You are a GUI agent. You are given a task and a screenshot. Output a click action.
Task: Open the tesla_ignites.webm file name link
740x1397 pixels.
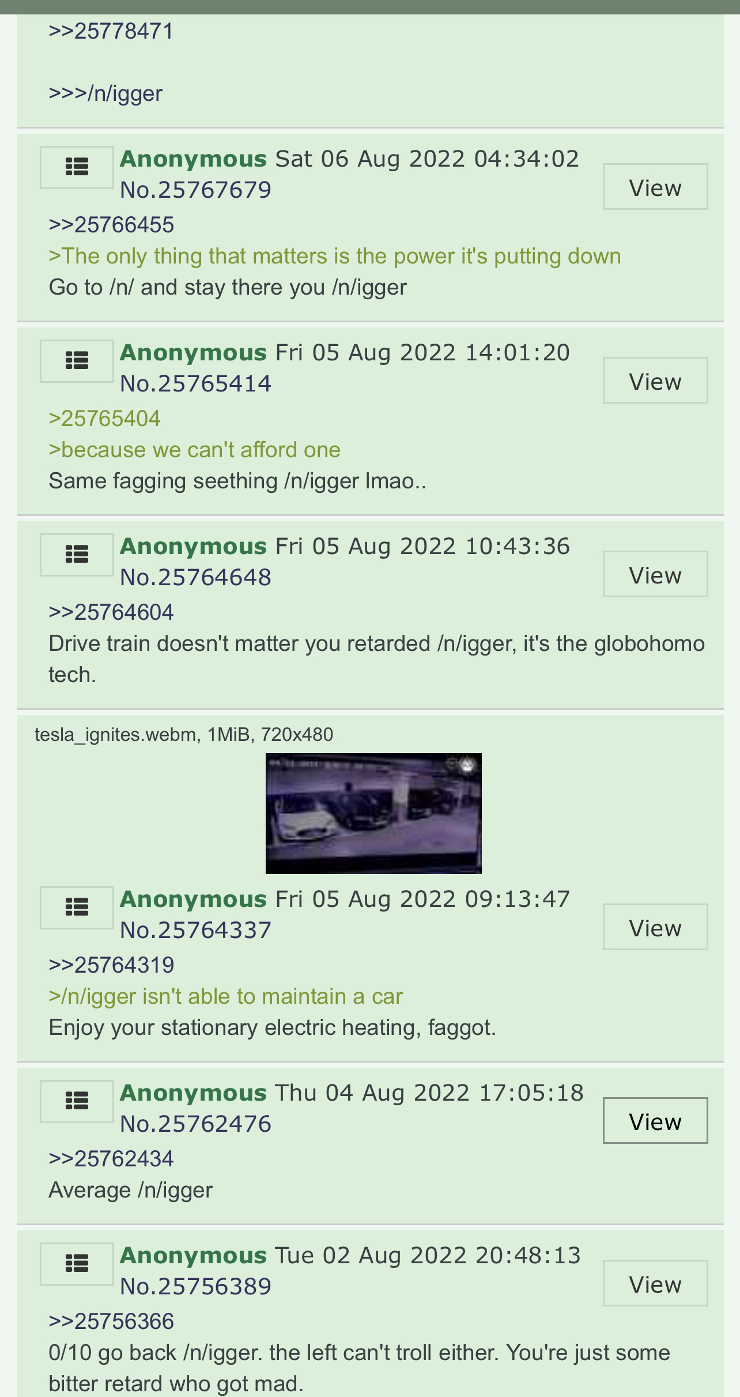click(115, 735)
